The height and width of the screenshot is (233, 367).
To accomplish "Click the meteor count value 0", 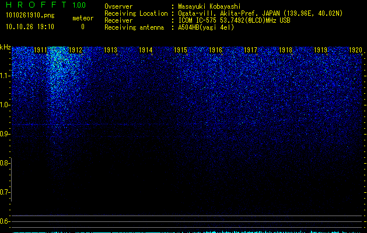I will pyautogui.click(x=83, y=27).
